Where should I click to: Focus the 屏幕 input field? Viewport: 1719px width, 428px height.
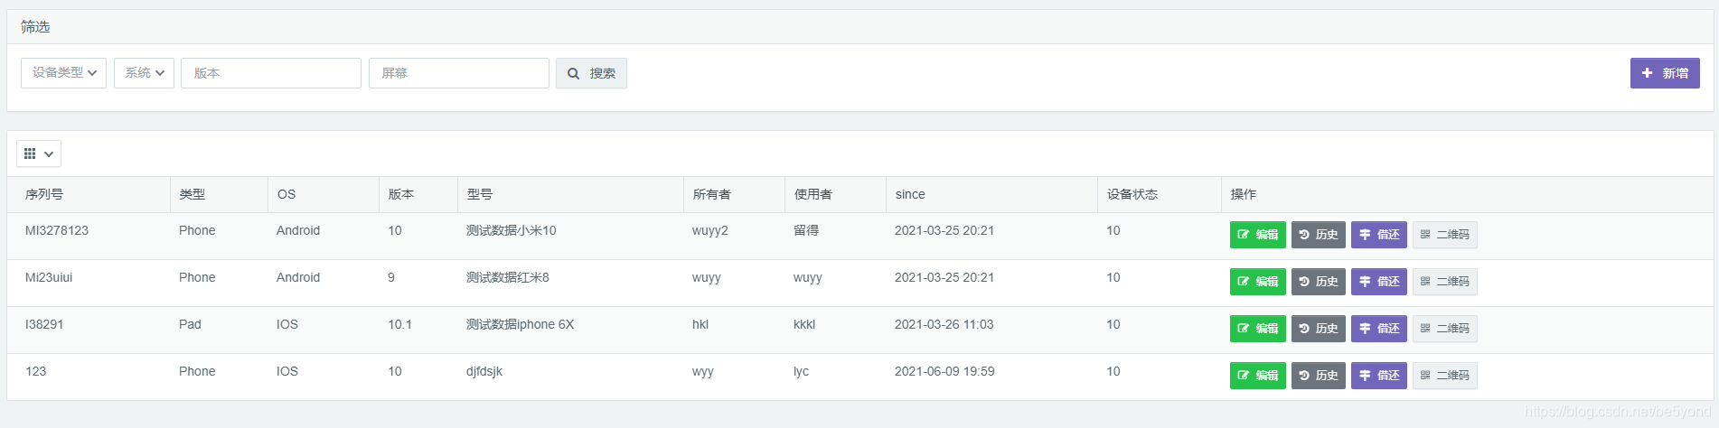(459, 73)
